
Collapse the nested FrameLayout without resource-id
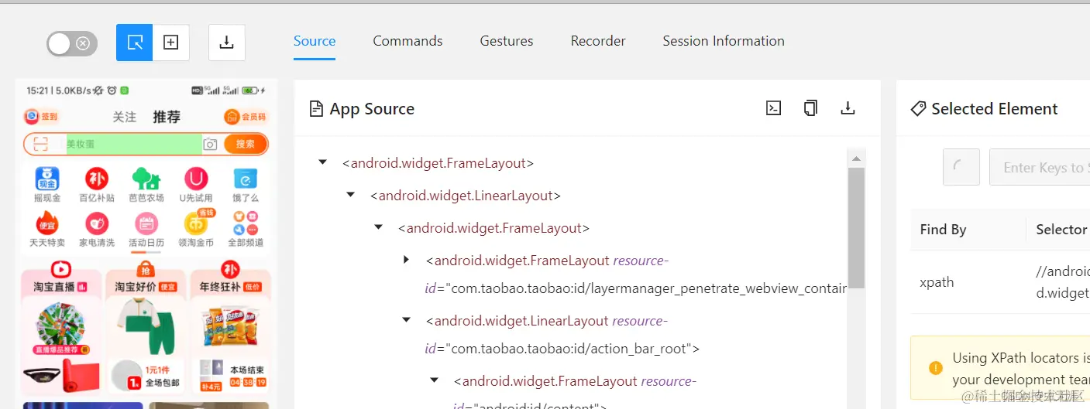point(378,227)
